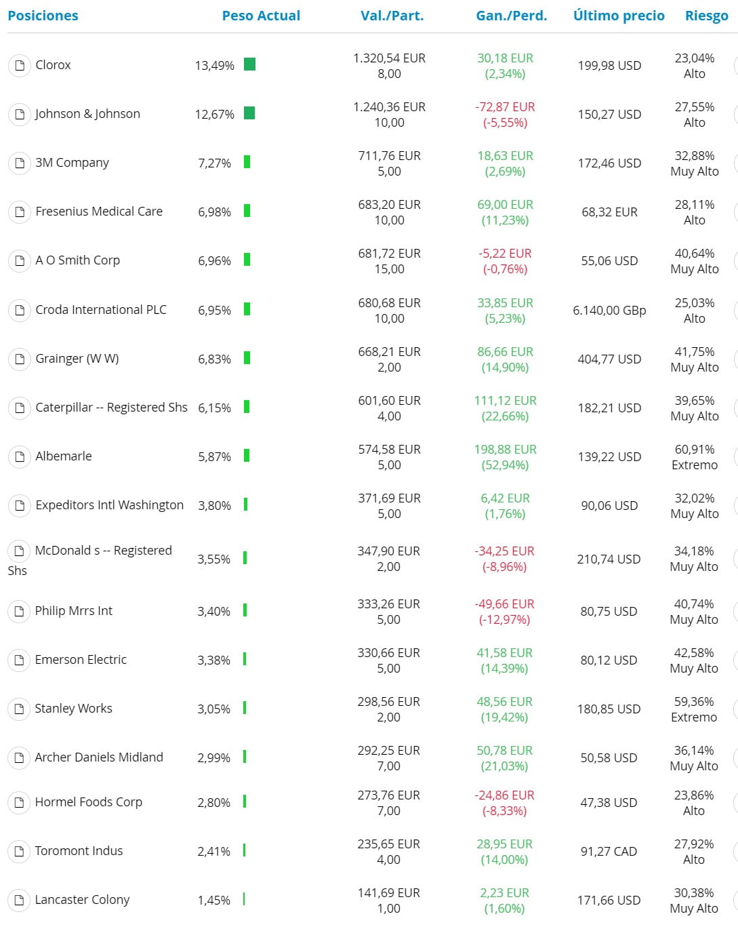This screenshot has height=929, width=738.
Task: Open the document icon for Stanley Works
Action: click(19, 709)
